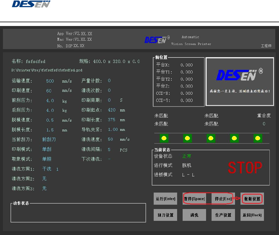Open 生产设置 production settings
Image resolution: width=279 pixels, height=235 pixels.
point(223,215)
